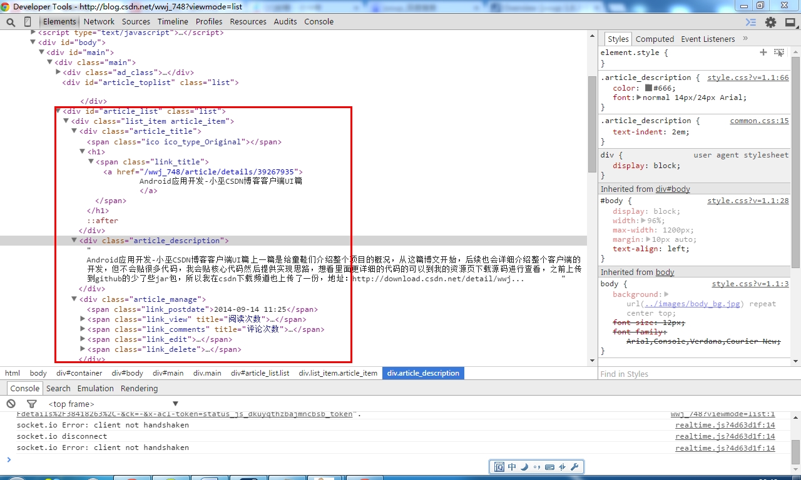Add new style rule plus icon
Screen dimensions: 801x480
click(x=763, y=52)
